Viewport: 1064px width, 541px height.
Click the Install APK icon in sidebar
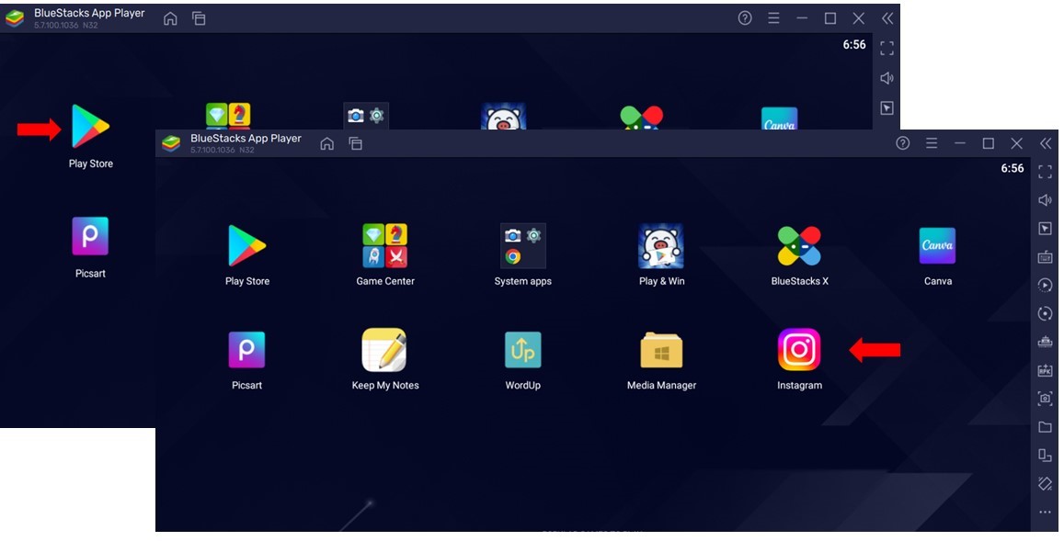1045,370
